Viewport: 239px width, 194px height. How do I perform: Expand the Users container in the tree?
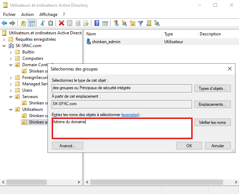coord(11,90)
